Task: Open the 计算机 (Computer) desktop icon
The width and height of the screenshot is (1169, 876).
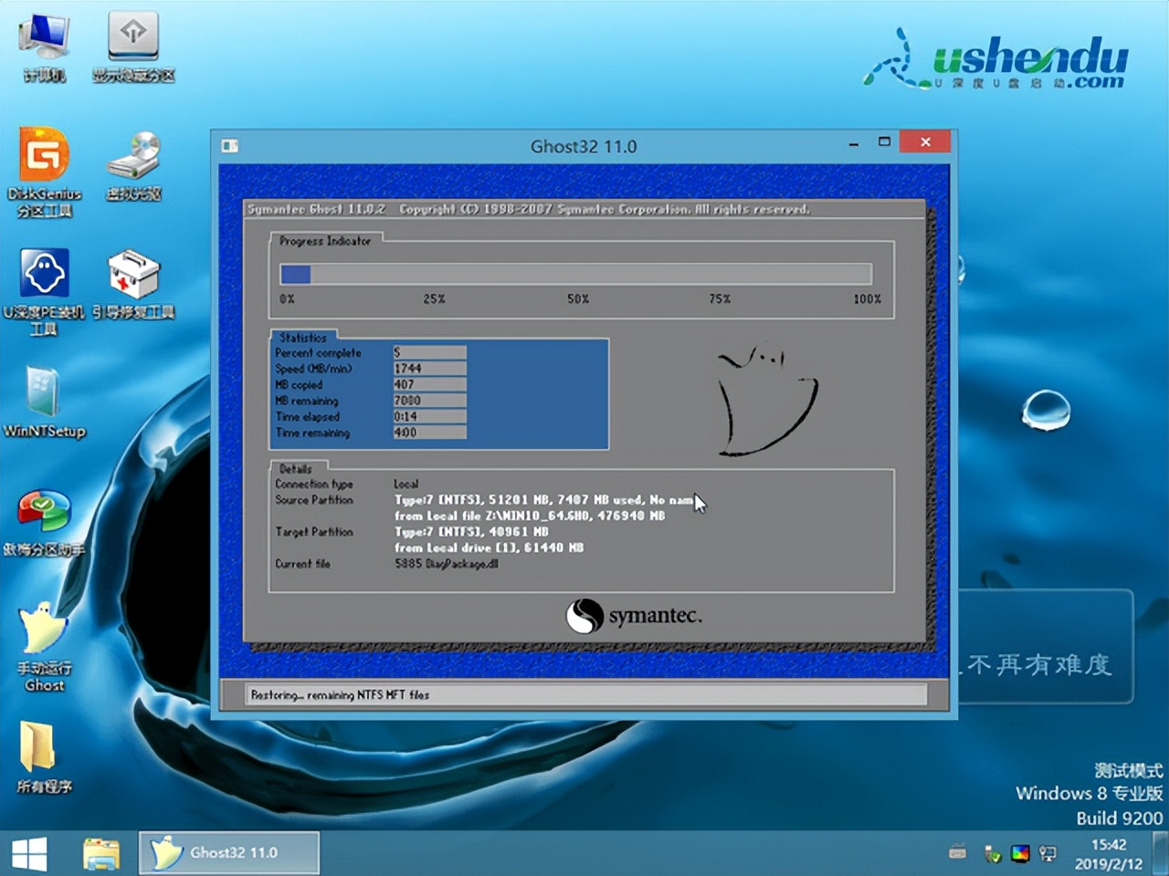Action: 43,46
